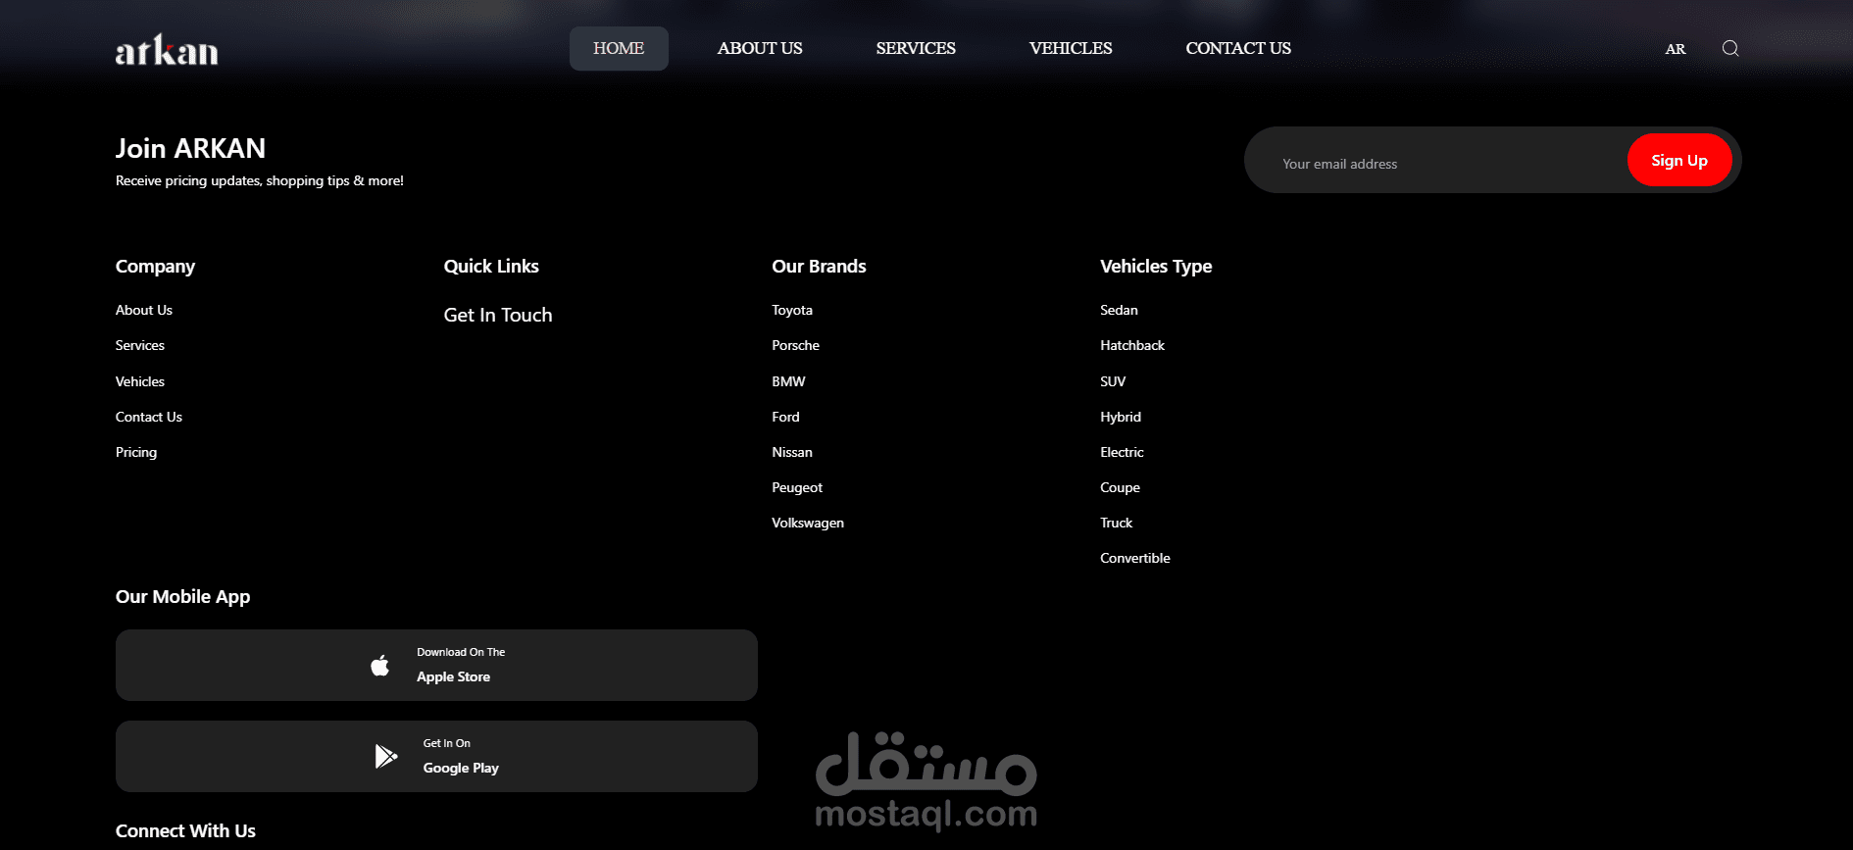Open the ABOUT US nav item

click(760, 48)
